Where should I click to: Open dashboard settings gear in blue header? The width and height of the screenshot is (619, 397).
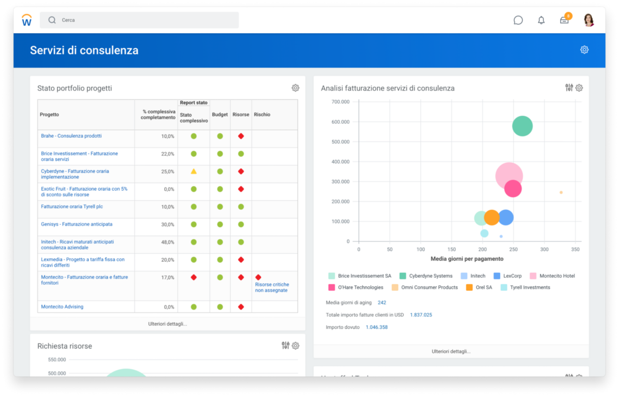tap(584, 50)
